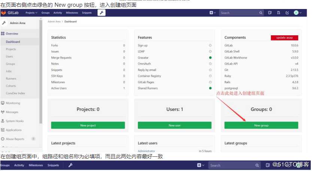The width and height of the screenshot is (313, 171).
Task: Click the Abuse Reports icon in sidebar
Action: [3, 139]
